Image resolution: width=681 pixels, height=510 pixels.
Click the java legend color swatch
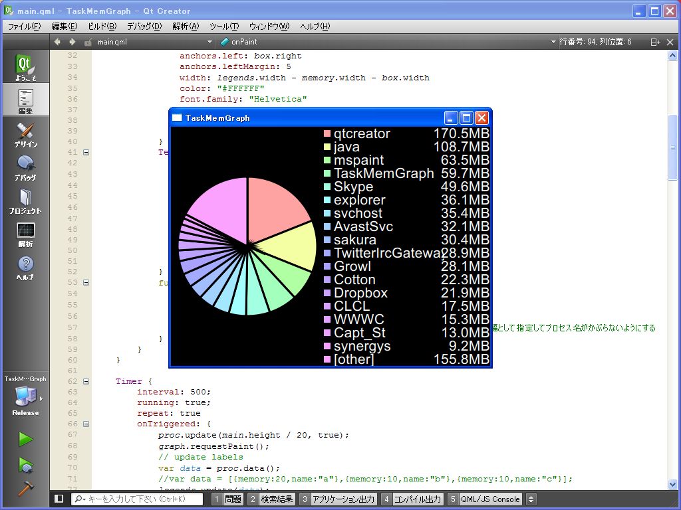point(327,147)
